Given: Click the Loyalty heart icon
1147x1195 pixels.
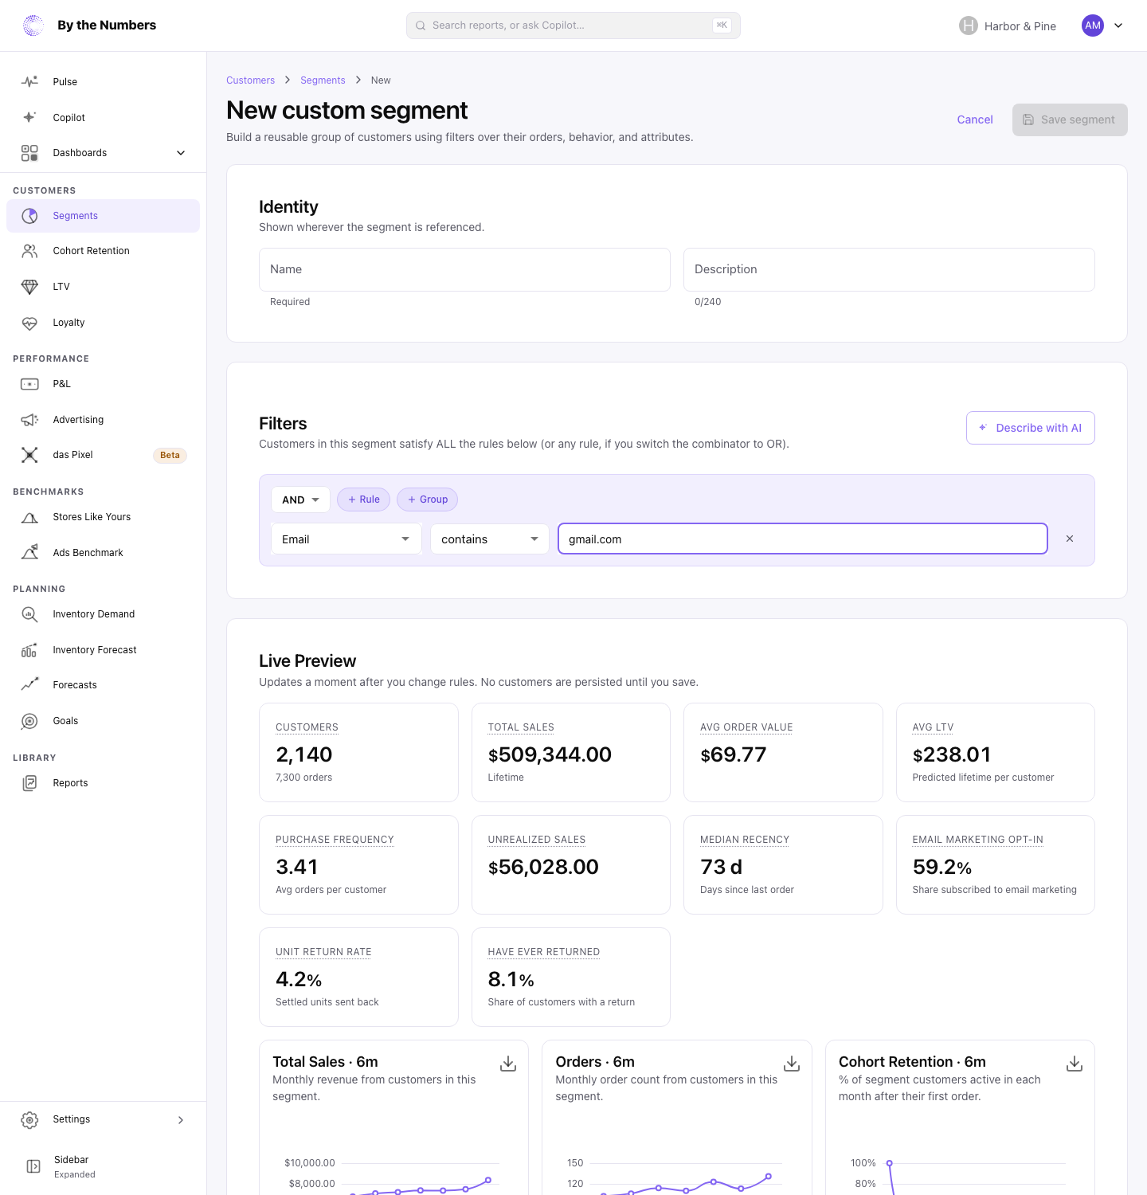Looking at the screenshot, I should [29, 323].
